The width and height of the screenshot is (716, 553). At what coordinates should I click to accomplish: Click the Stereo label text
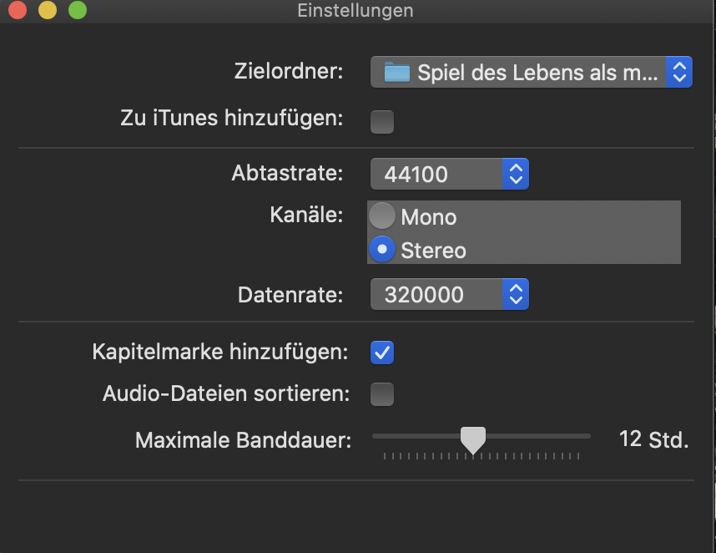click(x=433, y=250)
